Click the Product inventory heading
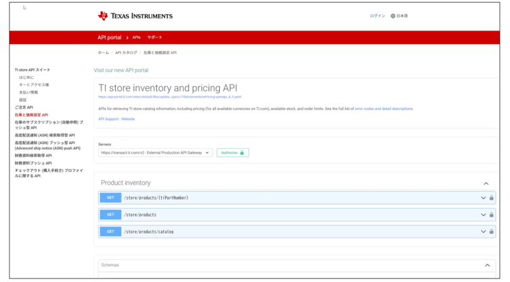Image resolution: width=510 pixels, height=282 pixels. 126,183
